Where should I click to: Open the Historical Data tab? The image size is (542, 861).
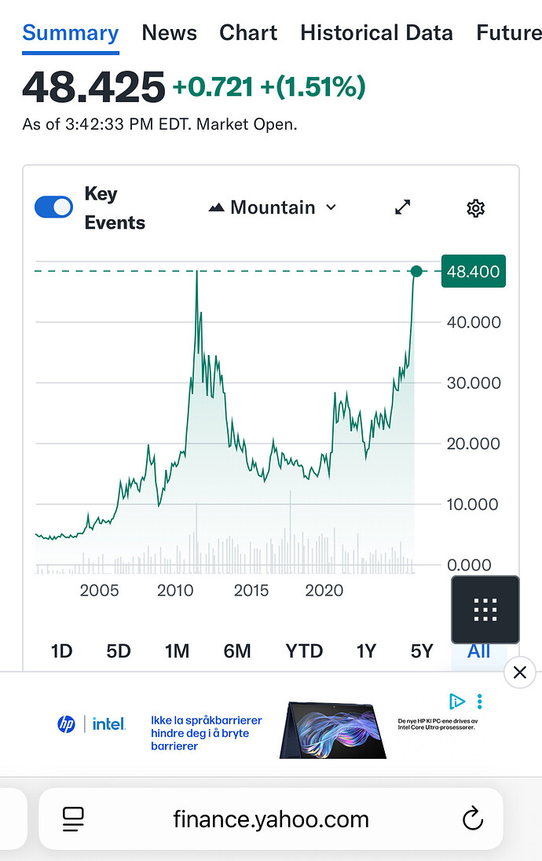pyautogui.click(x=376, y=33)
